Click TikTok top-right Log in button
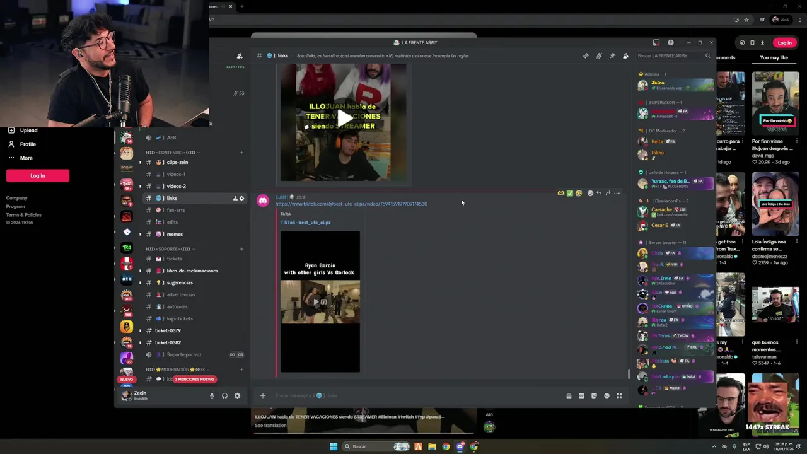The width and height of the screenshot is (807, 454). tap(784, 43)
